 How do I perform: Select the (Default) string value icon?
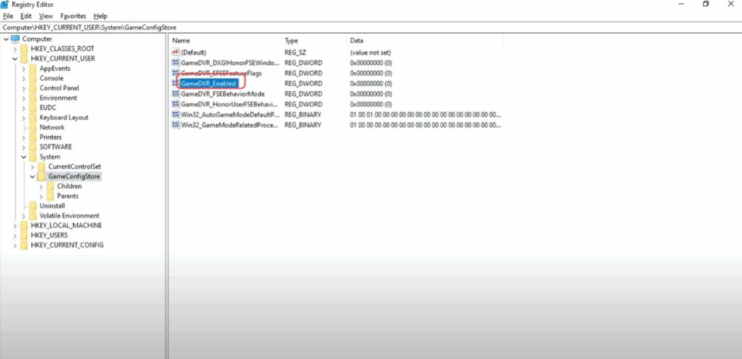click(175, 53)
